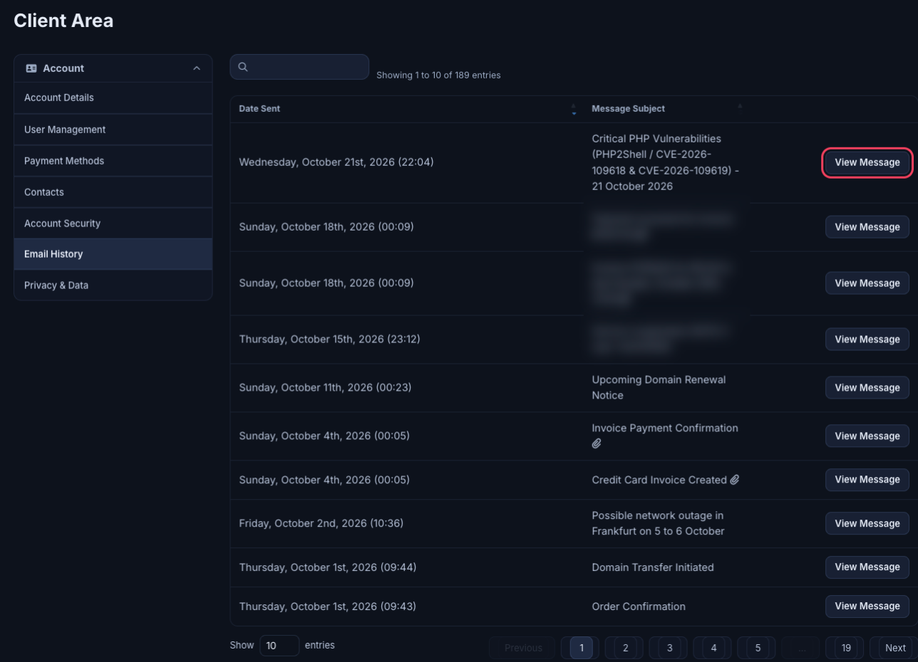The height and width of the screenshot is (662, 918).
Task: Click date "Sunday, October 11th, 2026 (00:23)"
Action: (x=325, y=388)
